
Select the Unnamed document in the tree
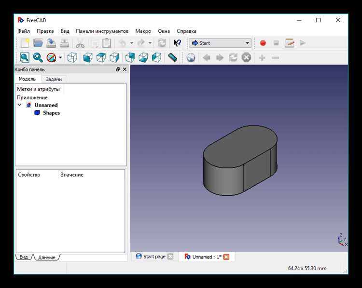coord(46,105)
